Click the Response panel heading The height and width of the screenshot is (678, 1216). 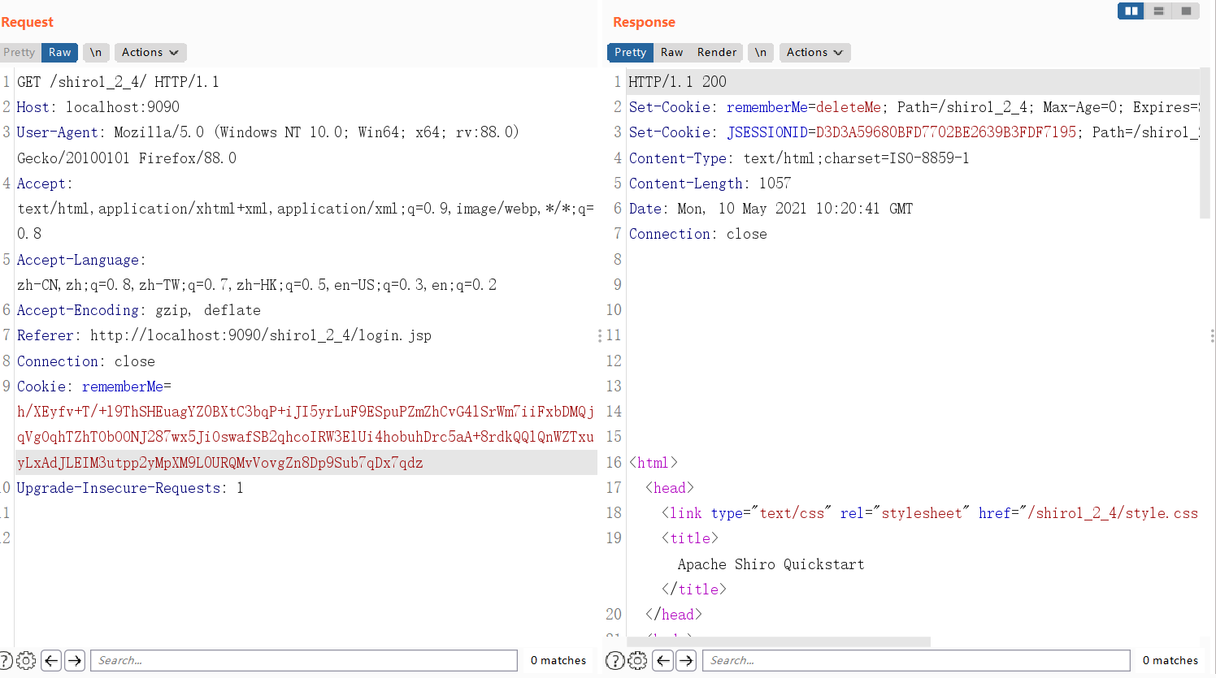(644, 22)
